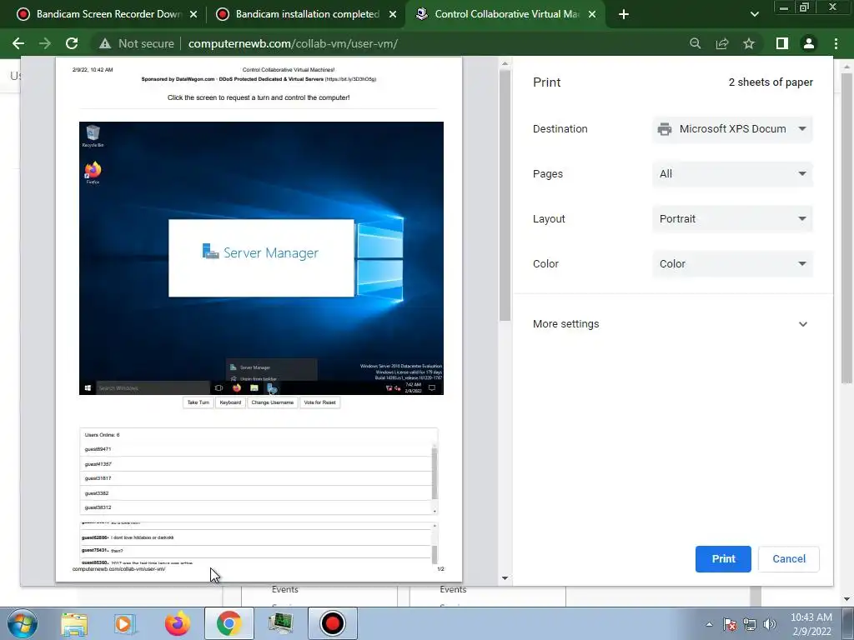The image size is (854, 640).
Task: Click the preview scrollbar up arrow
Action: tap(505, 63)
